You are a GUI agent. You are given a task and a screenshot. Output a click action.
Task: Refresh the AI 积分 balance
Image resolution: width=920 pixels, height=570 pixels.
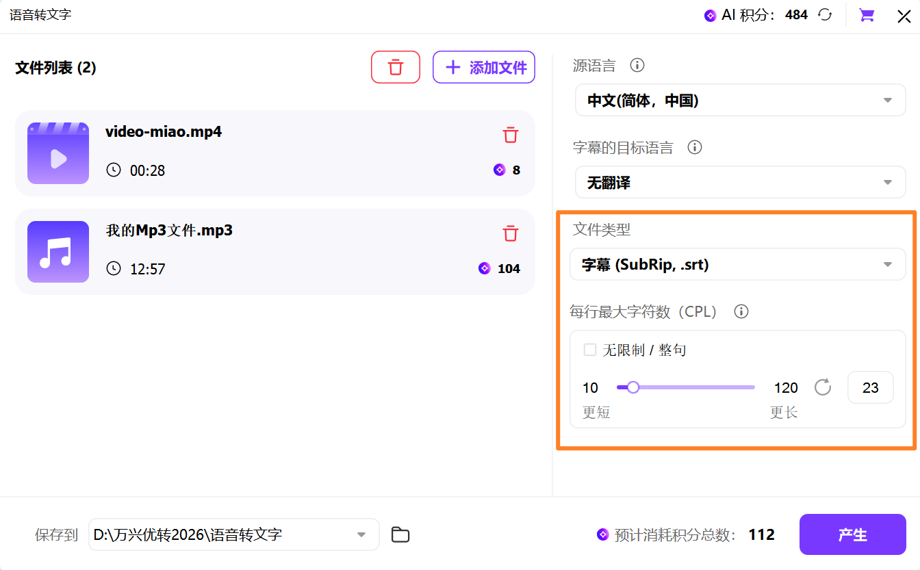[x=826, y=14]
